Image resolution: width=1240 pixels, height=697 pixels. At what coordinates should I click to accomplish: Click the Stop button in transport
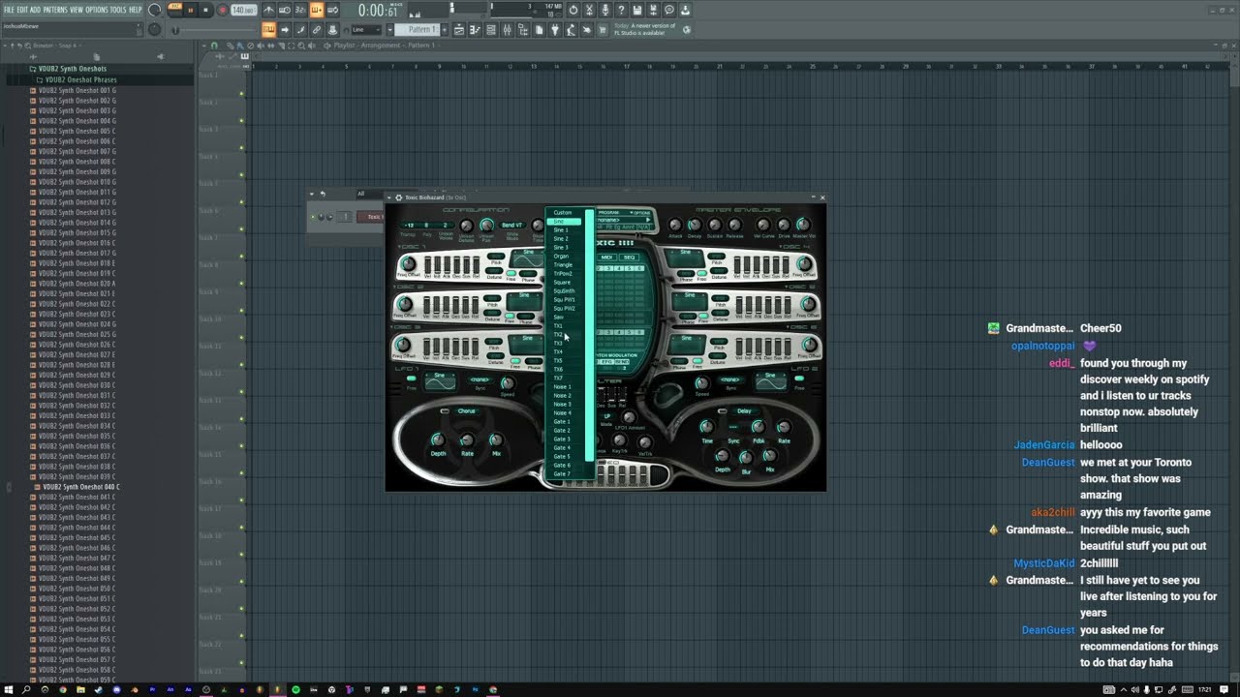click(205, 10)
